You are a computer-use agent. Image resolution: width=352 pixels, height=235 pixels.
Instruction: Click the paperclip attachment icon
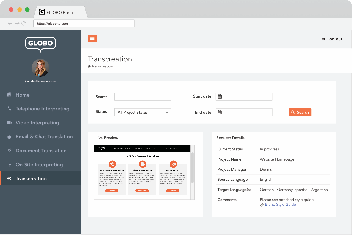[262, 205]
